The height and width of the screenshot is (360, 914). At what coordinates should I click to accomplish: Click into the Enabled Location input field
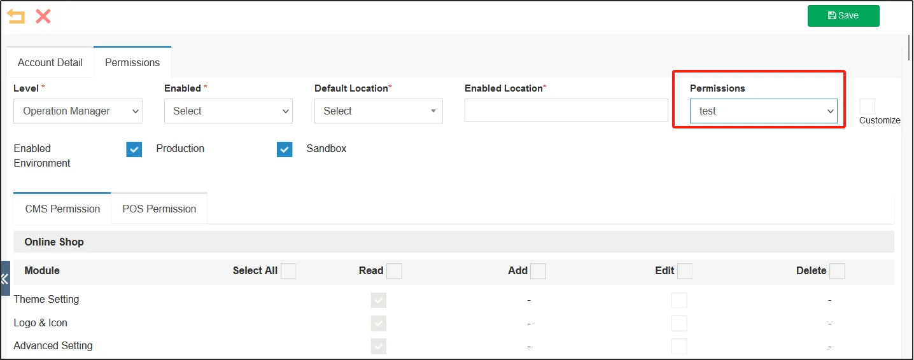tap(566, 111)
